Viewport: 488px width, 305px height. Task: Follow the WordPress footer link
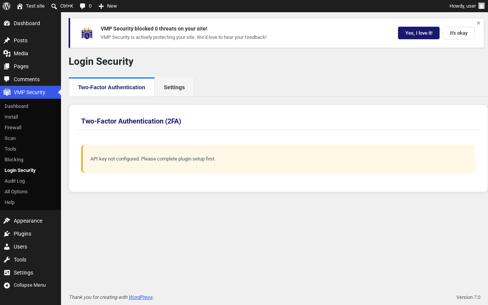click(x=141, y=297)
